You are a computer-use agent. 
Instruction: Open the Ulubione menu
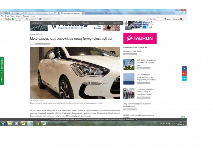click(19, 16)
